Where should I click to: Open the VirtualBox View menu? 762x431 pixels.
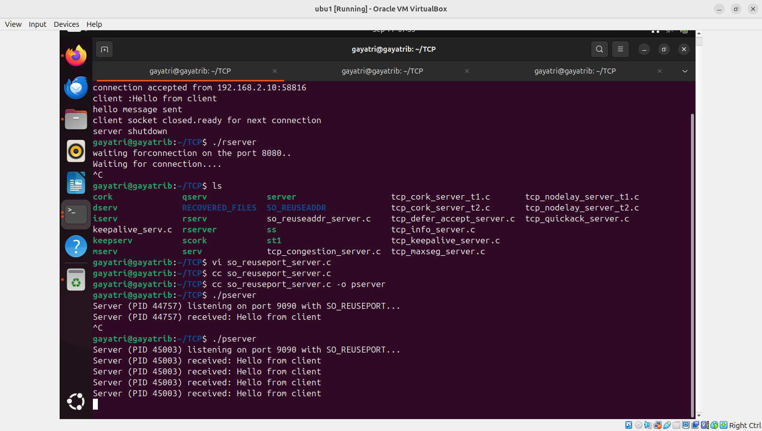click(x=13, y=24)
